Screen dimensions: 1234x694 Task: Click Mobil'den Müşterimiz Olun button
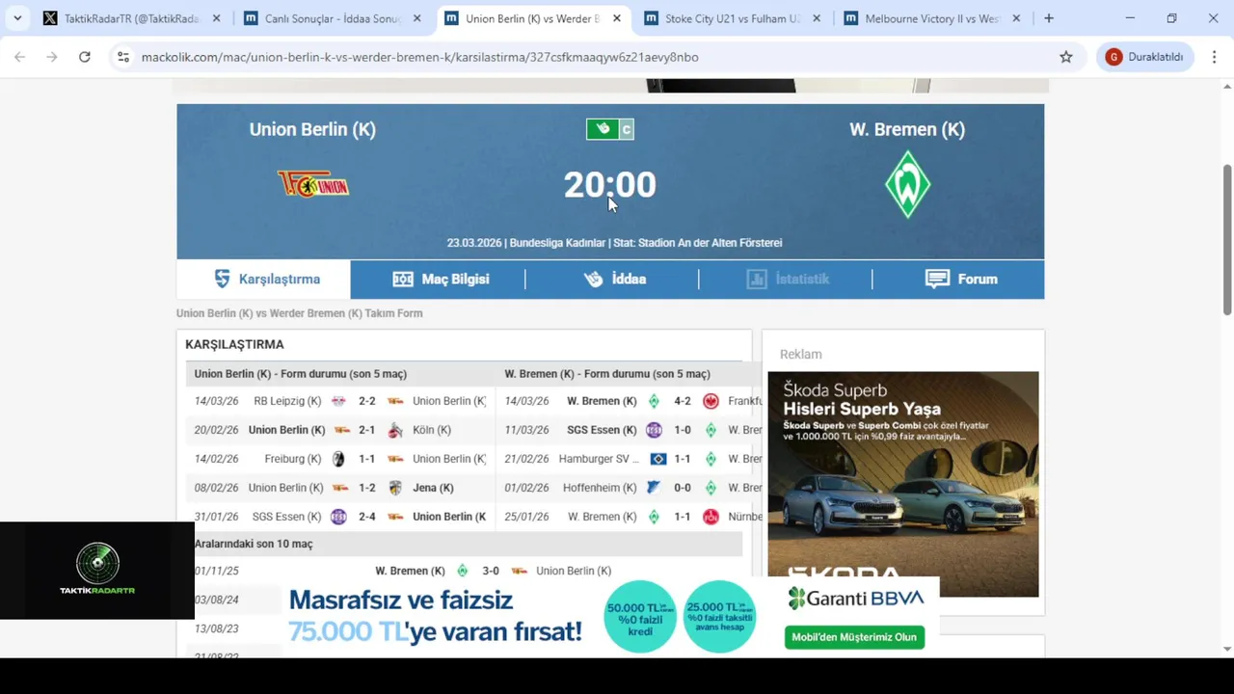(x=854, y=637)
